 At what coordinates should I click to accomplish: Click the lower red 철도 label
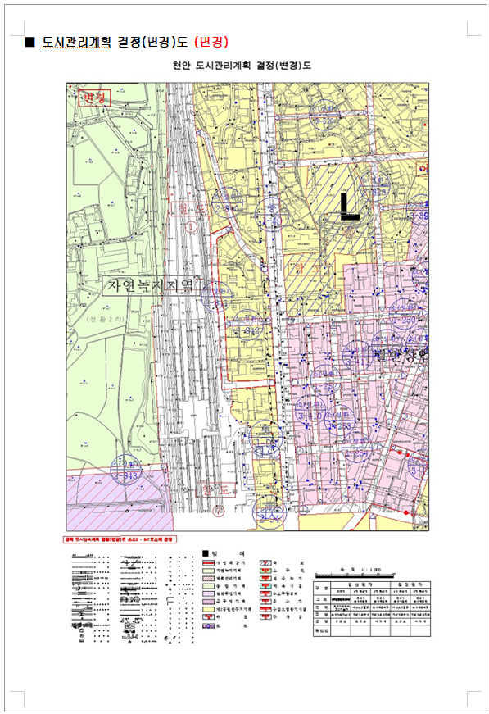215,490
